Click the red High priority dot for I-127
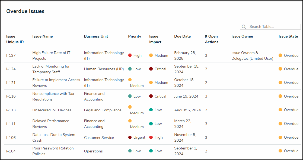This screenshot has height=160, width=303. pyautogui.click(x=130, y=55)
